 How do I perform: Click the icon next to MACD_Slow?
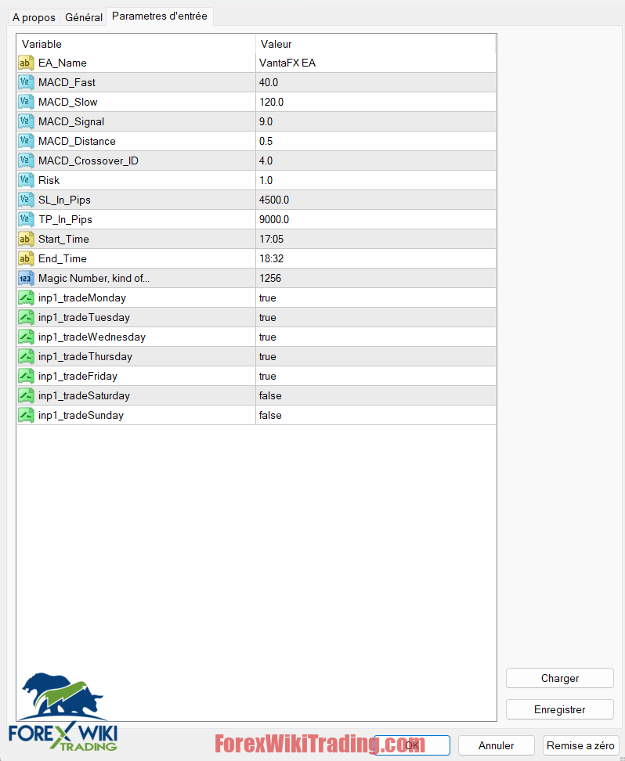coord(26,102)
